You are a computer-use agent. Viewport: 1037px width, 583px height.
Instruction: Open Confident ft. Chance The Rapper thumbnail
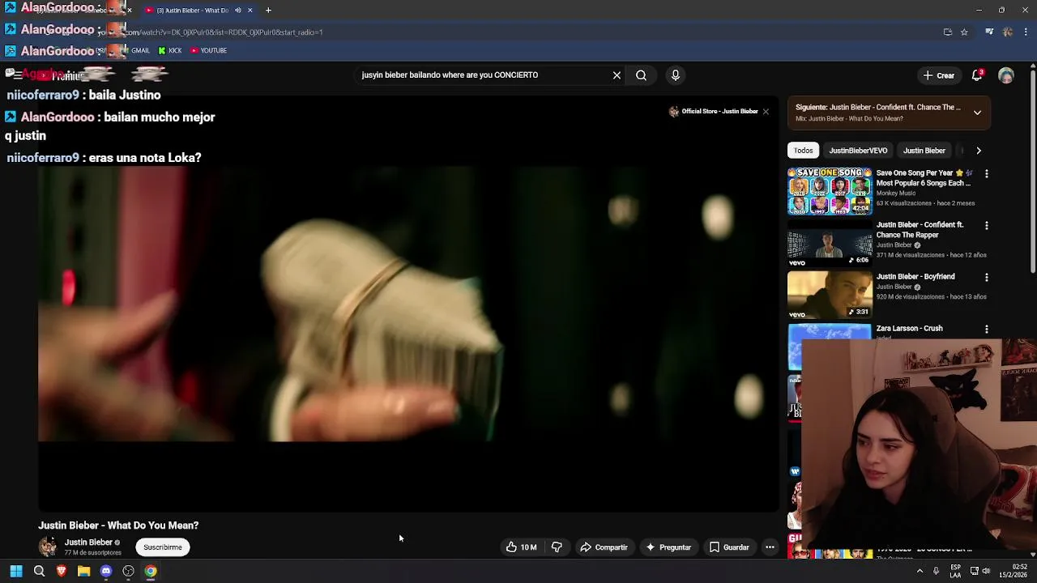(x=830, y=243)
